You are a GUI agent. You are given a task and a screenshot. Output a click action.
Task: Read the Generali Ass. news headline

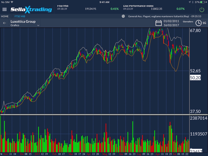point(165,16)
